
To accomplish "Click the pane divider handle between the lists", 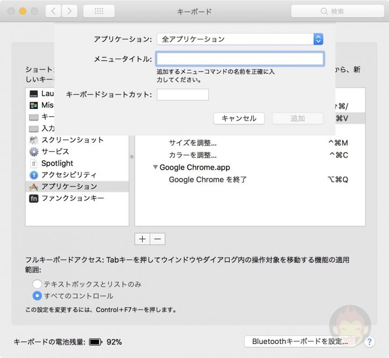I will click(x=132, y=157).
